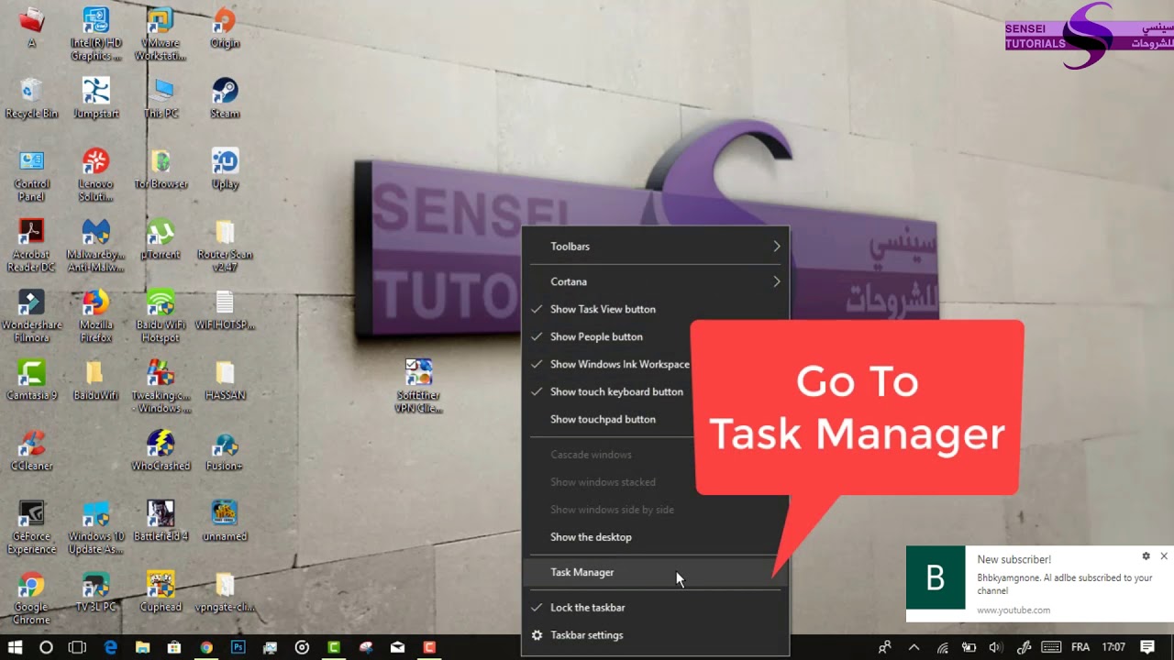Select the This PC desktop icon
Image resolution: width=1174 pixels, height=660 pixels.
[x=161, y=98]
